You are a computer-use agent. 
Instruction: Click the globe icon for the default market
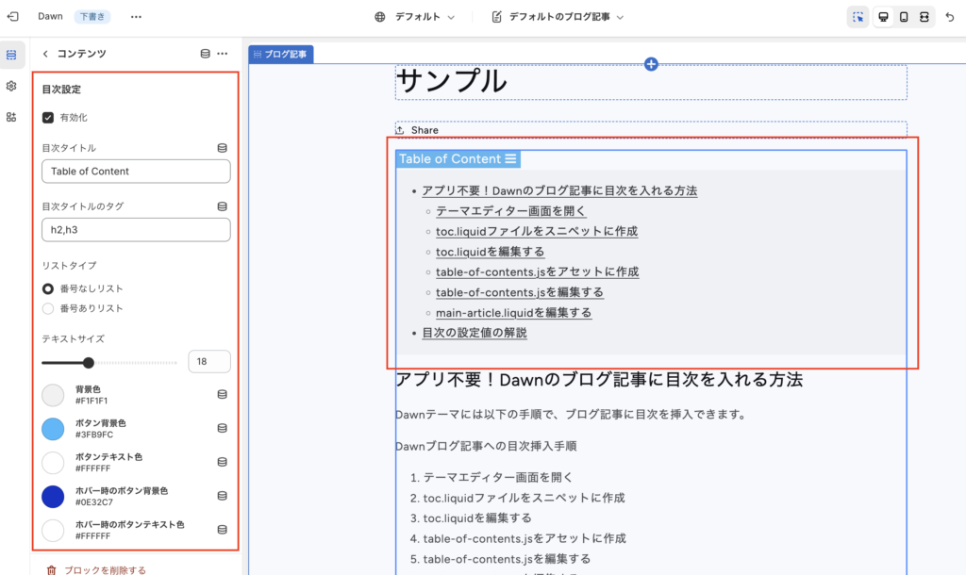(380, 17)
